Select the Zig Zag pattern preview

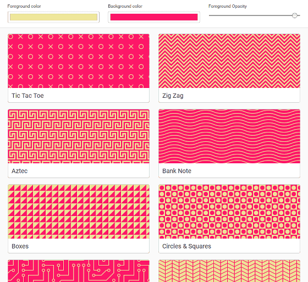pyautogui.click(x=229, y=61)
